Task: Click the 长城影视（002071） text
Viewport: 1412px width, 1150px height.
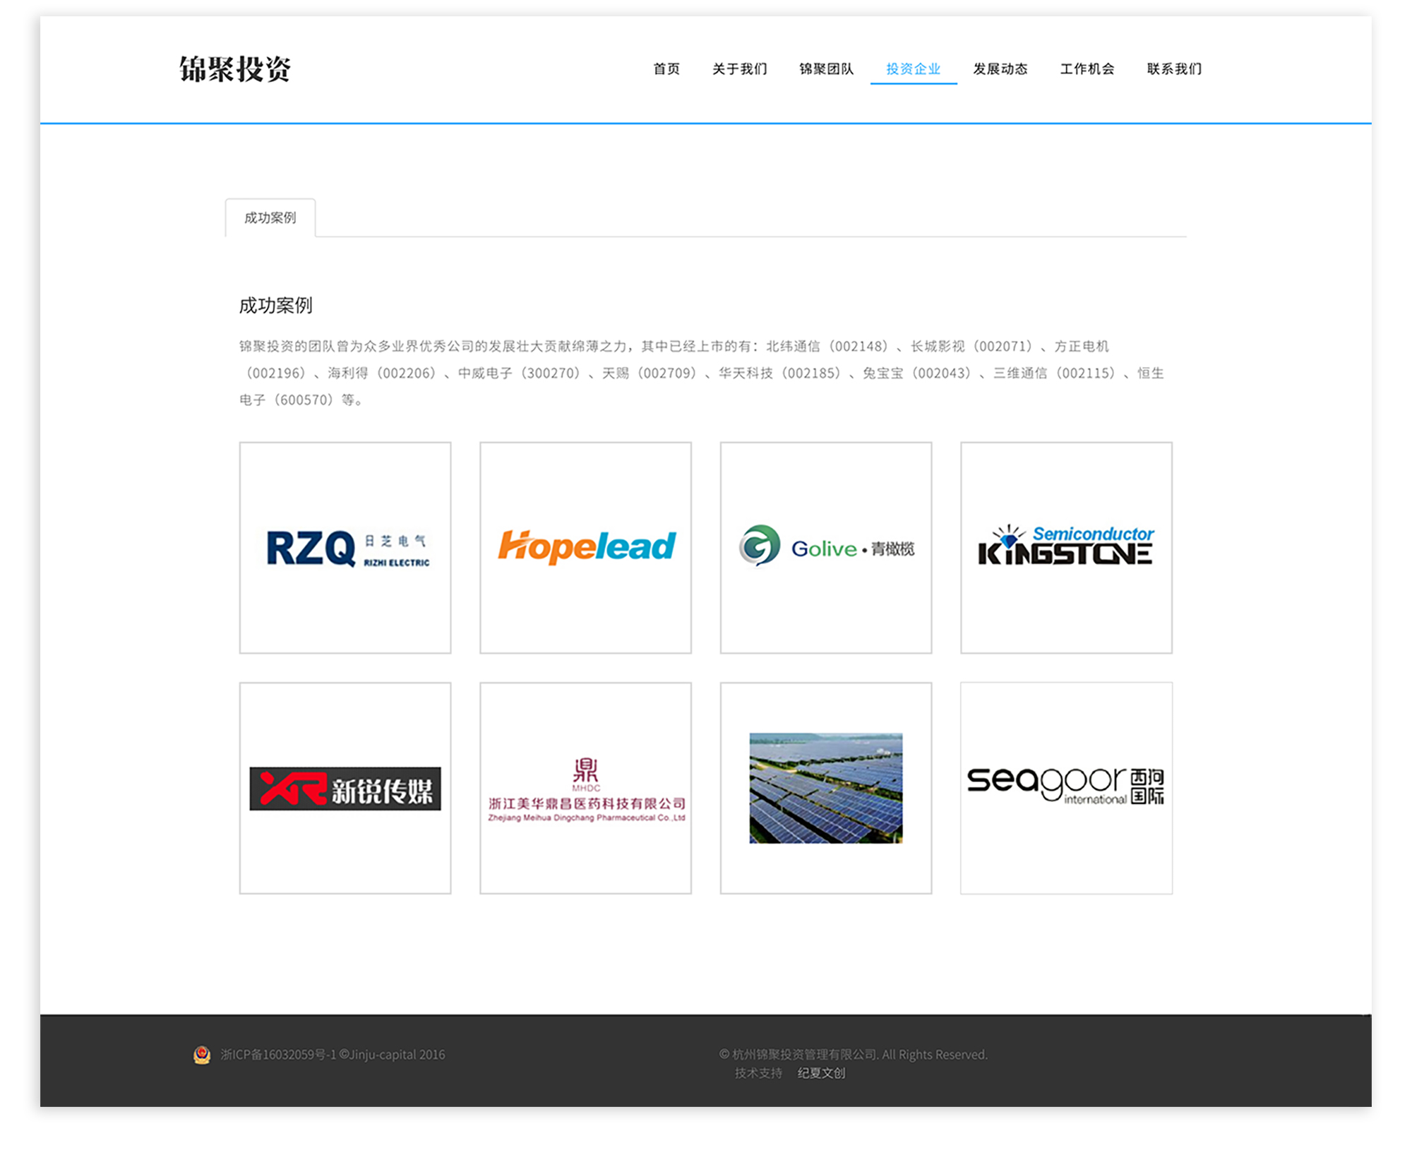Action: click(x=972, y=346)
